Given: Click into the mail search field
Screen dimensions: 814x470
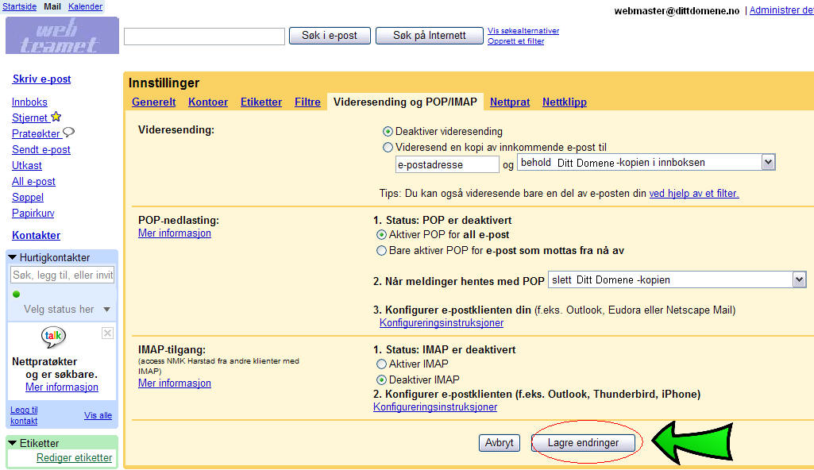Looking at the screenshot, I should (205, 37).
